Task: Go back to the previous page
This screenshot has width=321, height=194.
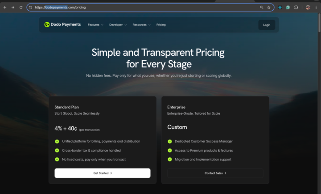Action: 5,7
